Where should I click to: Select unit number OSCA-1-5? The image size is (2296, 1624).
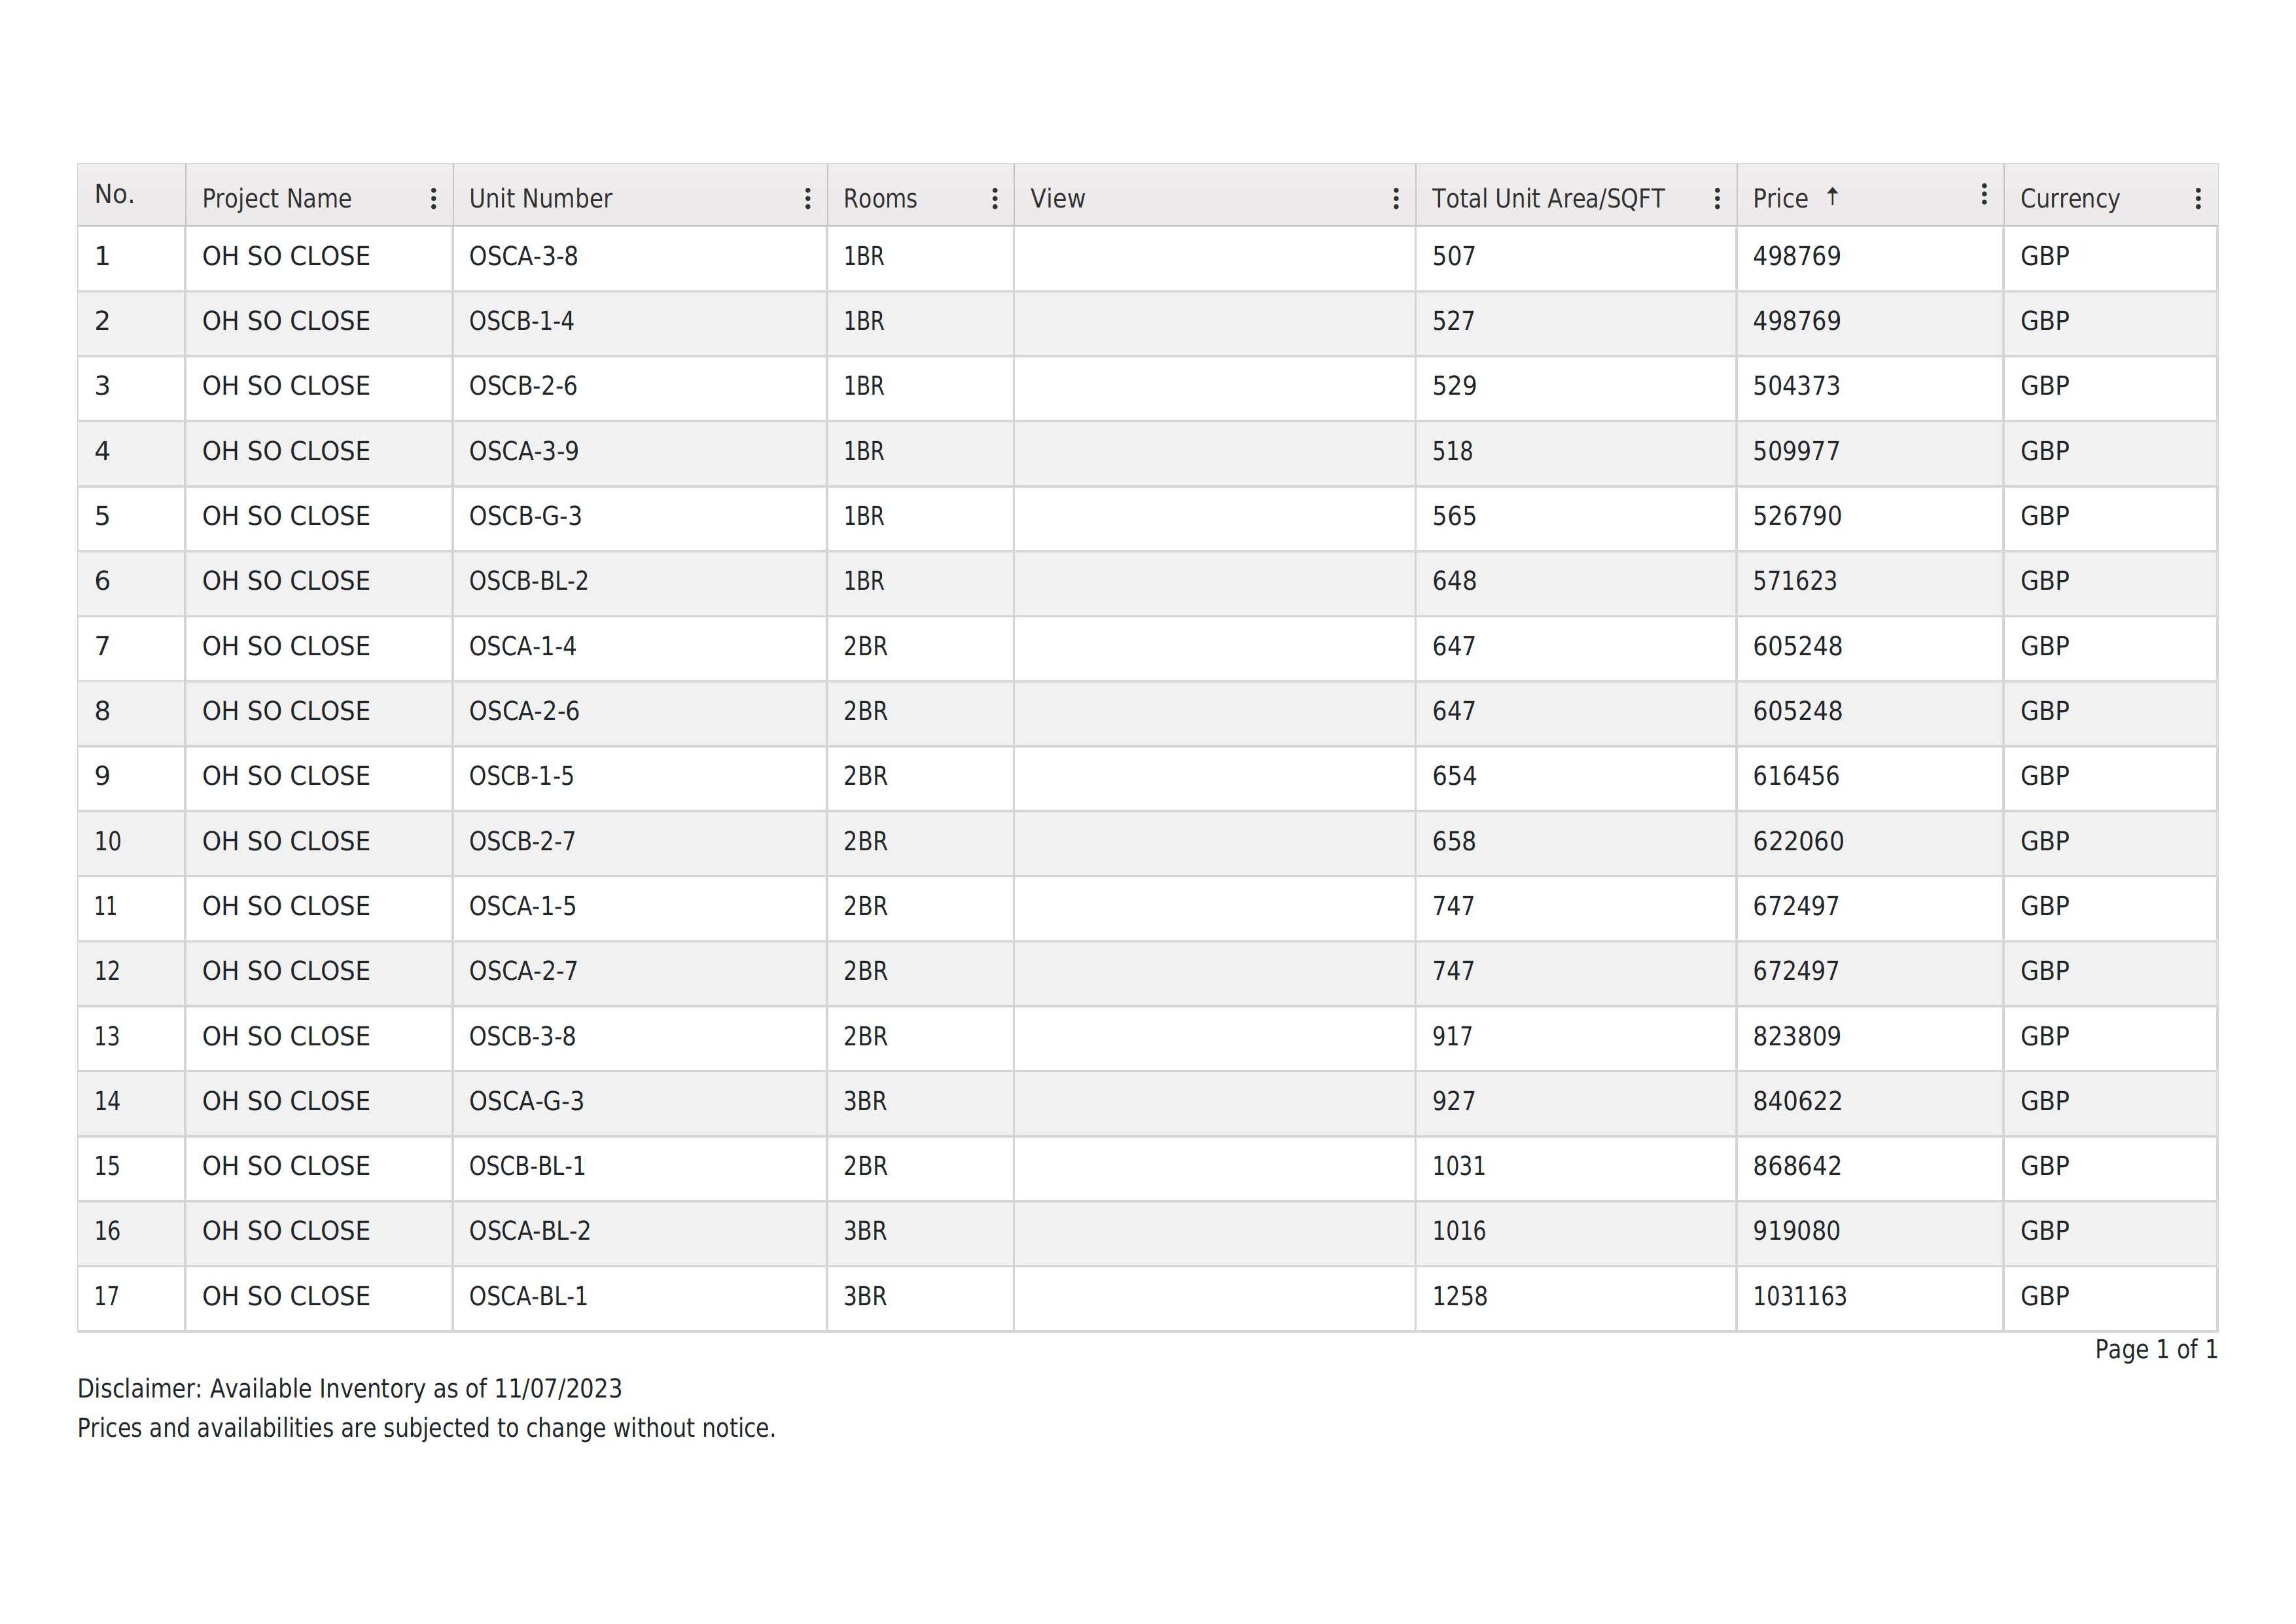pos(522,907)
